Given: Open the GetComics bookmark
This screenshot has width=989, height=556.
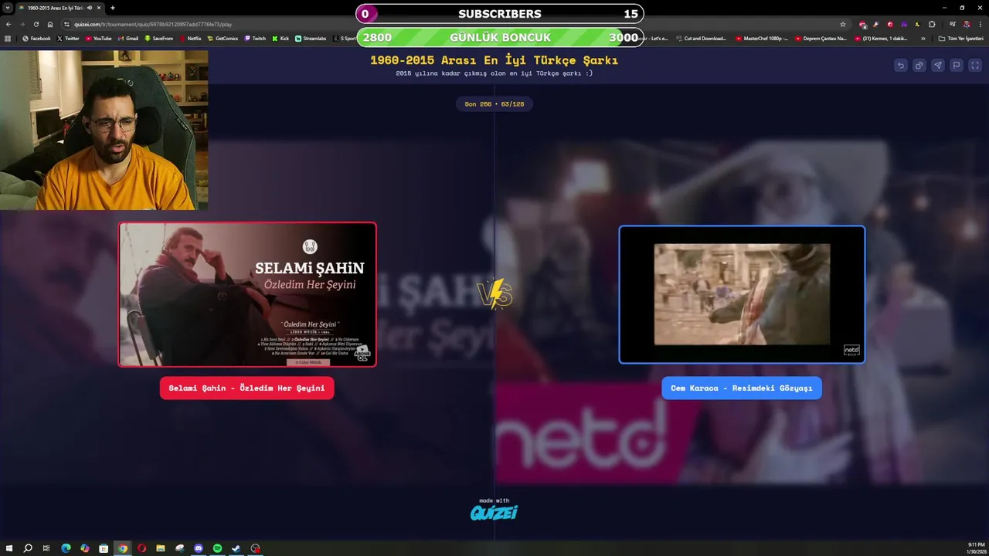Looking at the screenshot, I should [x=223, y=38].
